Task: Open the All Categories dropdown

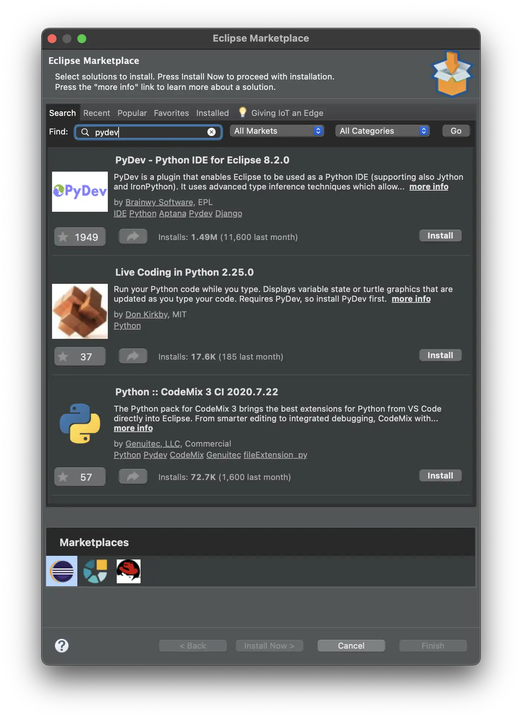Action: 382,131
